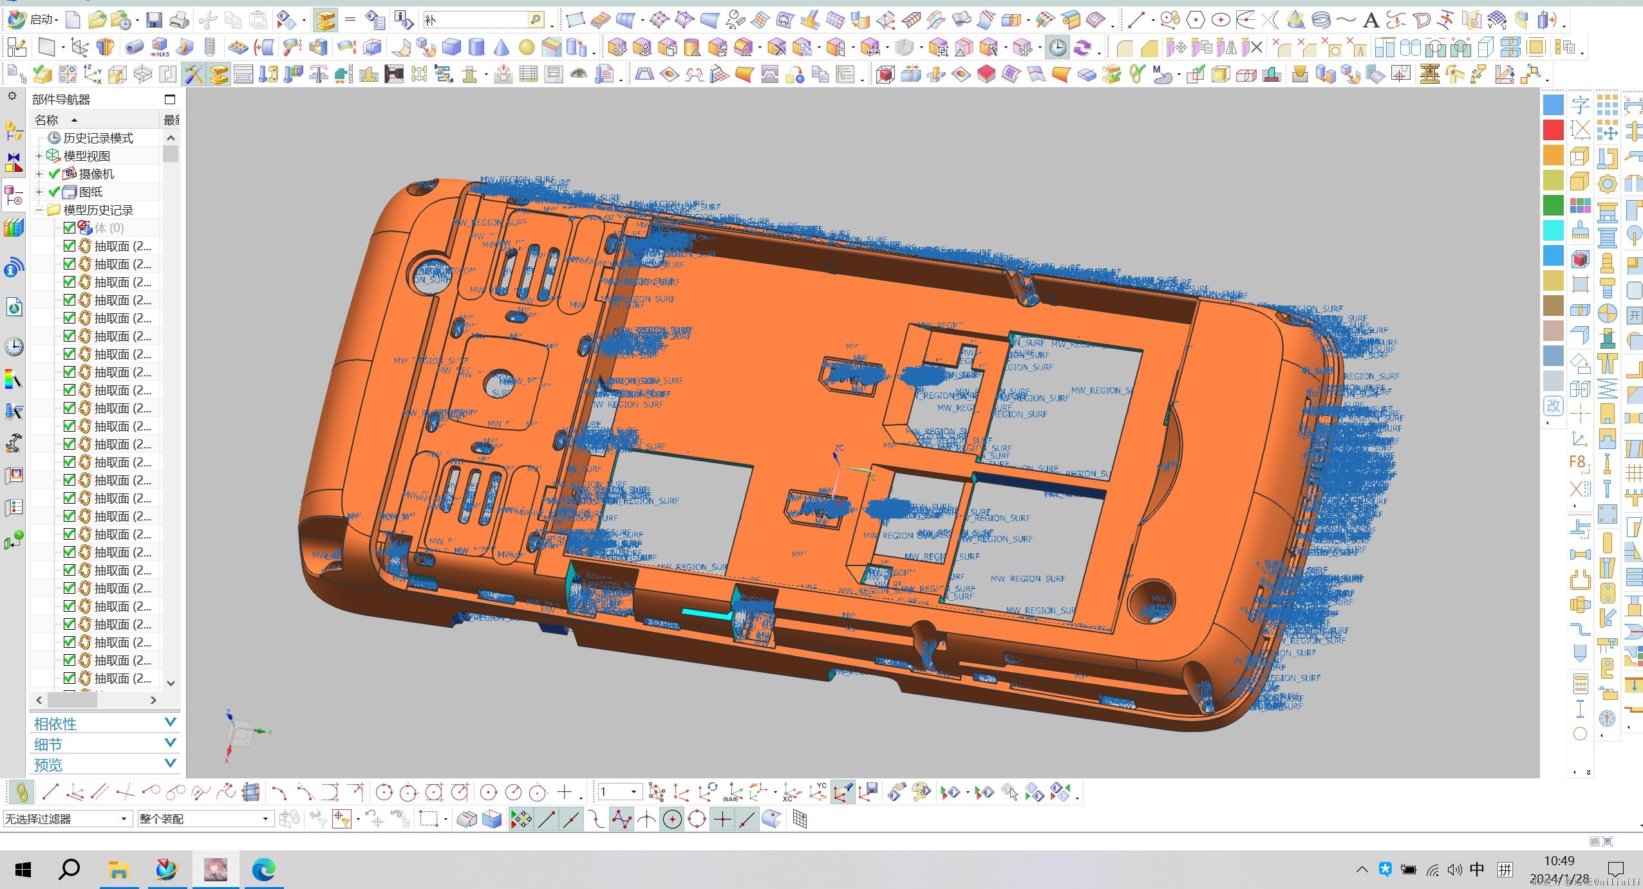Select the Polygon curve tool
Image resolution: width=1643 pixels, height=889 pixels.
point(1196,21)
